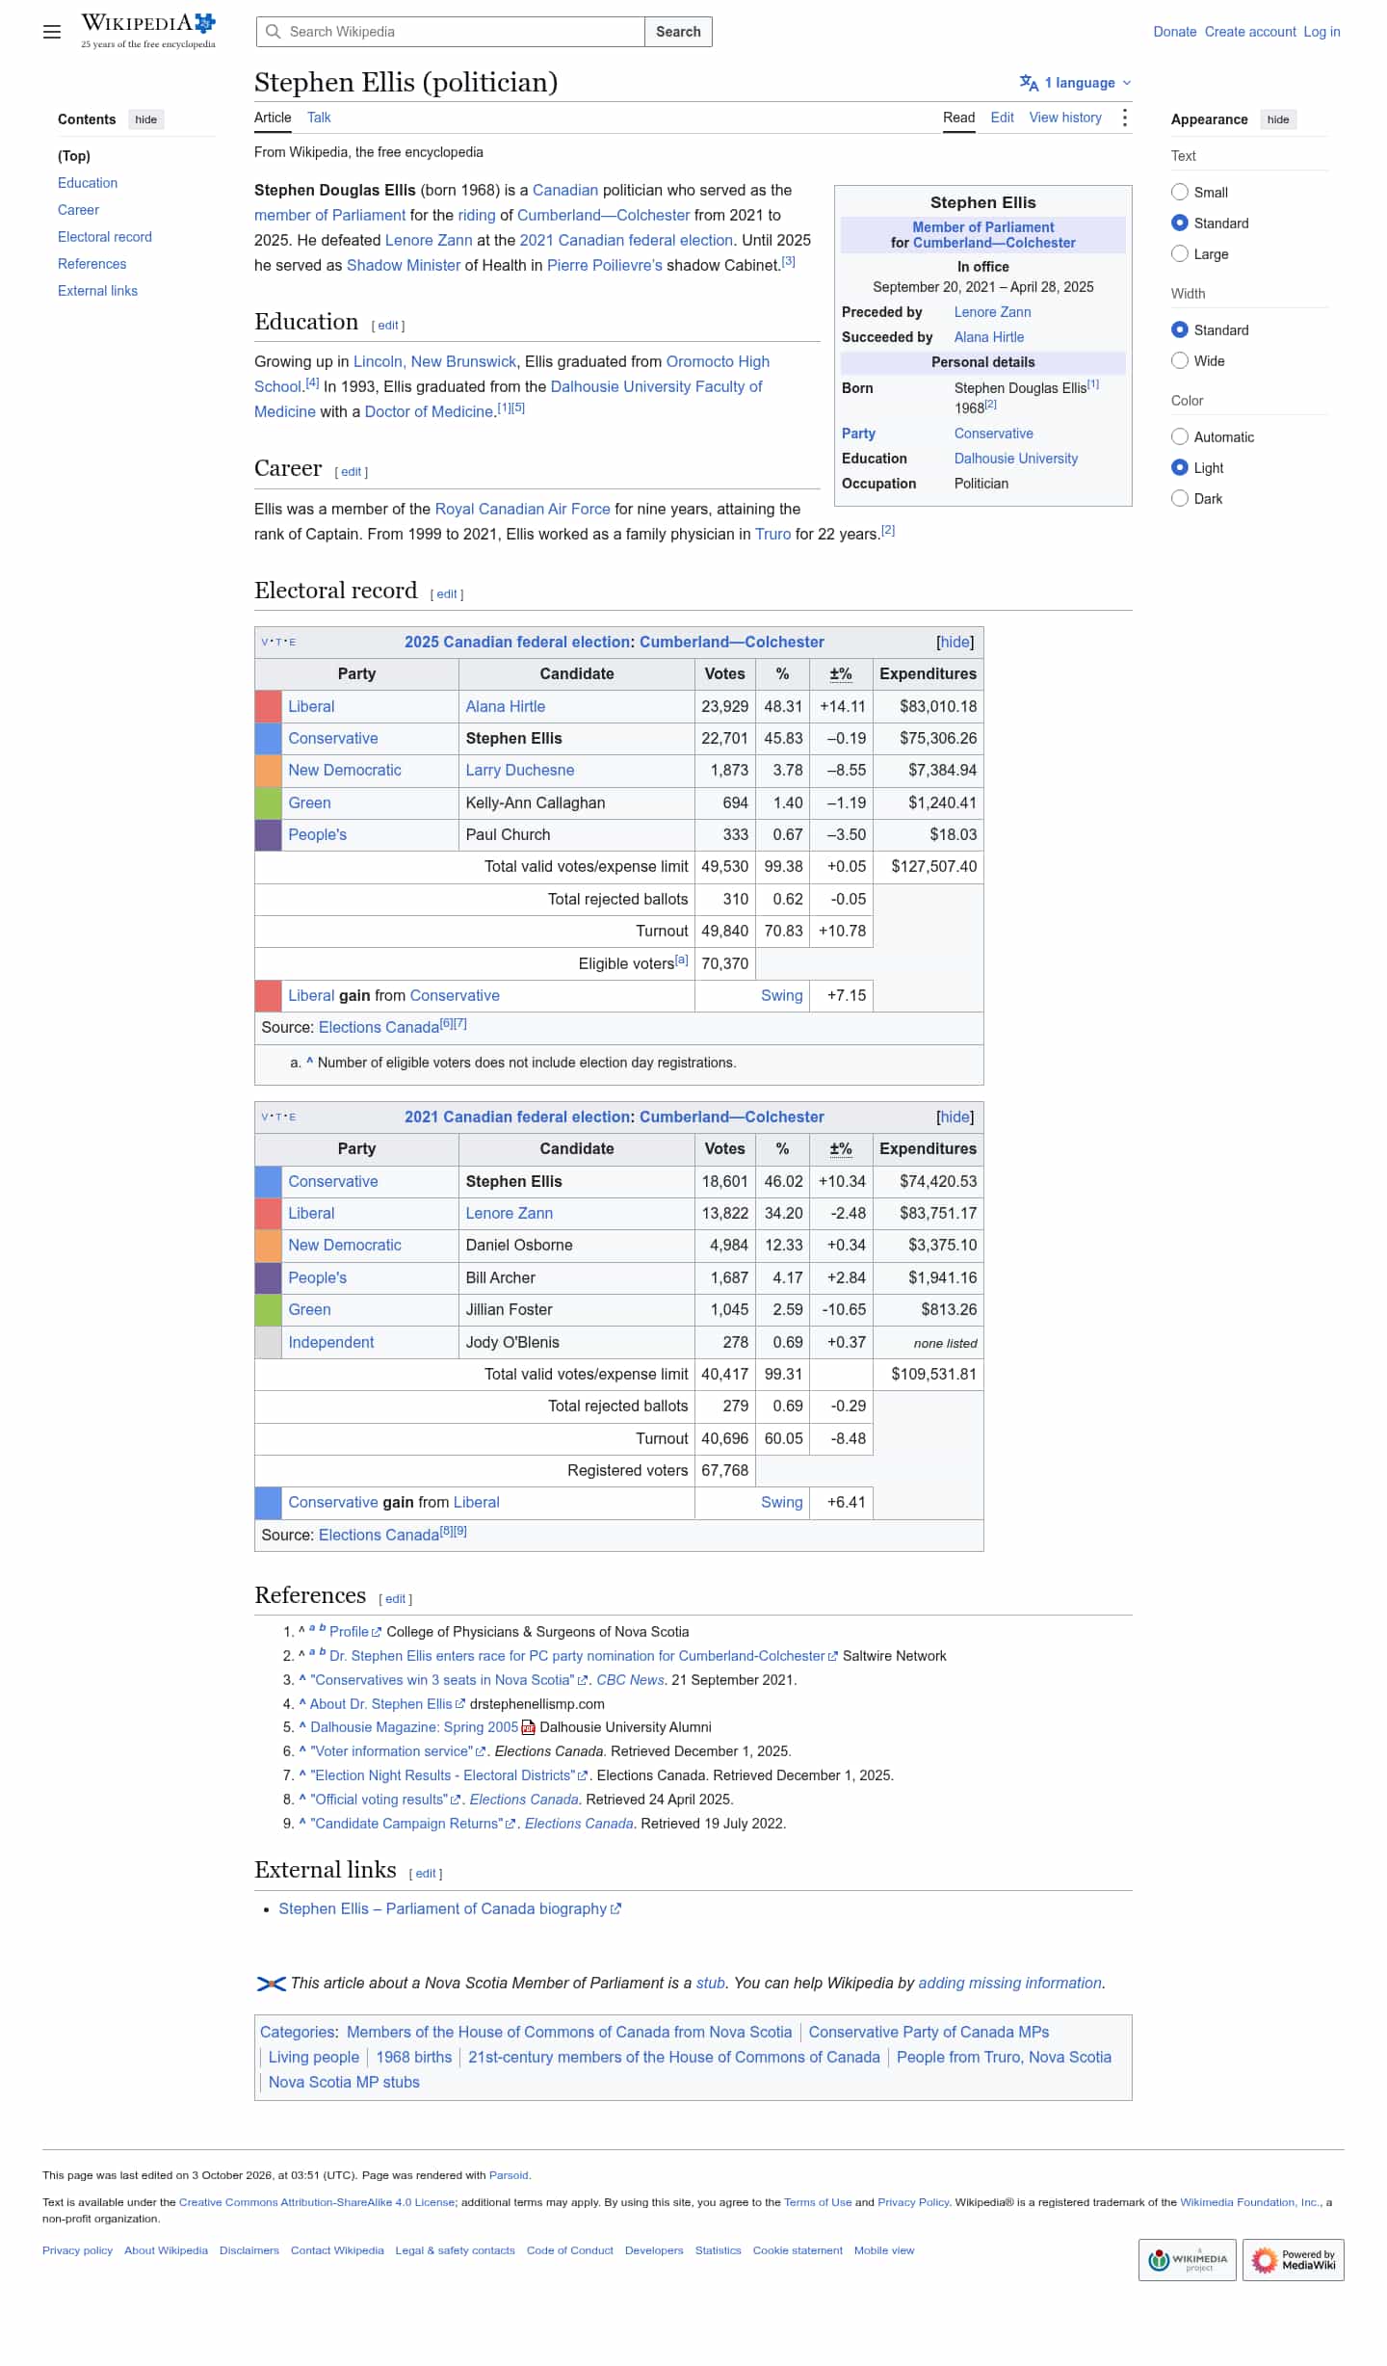The height and width of the screenshot is (2366, 1387).
Task: Click the Powered by MediaWiki badge
Action: tap(1293, 2259)
